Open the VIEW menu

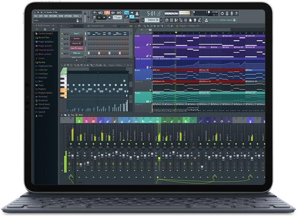[61, 16]
